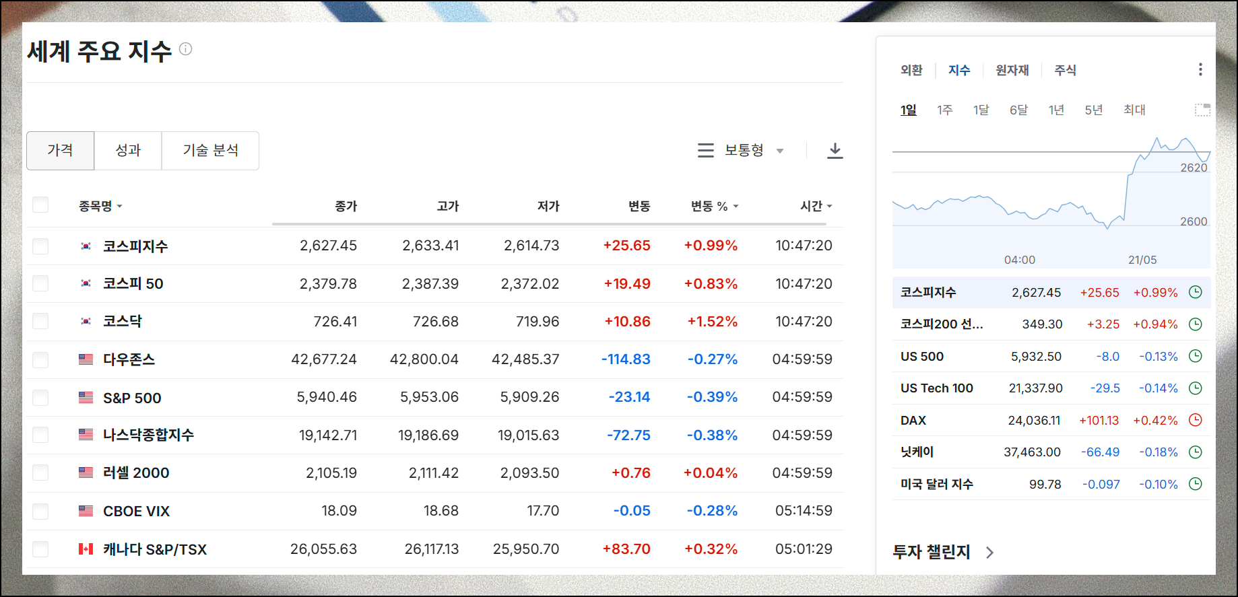Open the 보통형 list layout icon
This screenshot has height=597, width=1238.
tap(705, 150)
